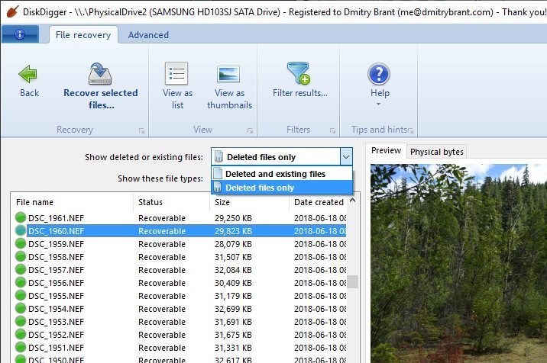
Task: Open Filters group dialog launcher
Action: [332, 130]
